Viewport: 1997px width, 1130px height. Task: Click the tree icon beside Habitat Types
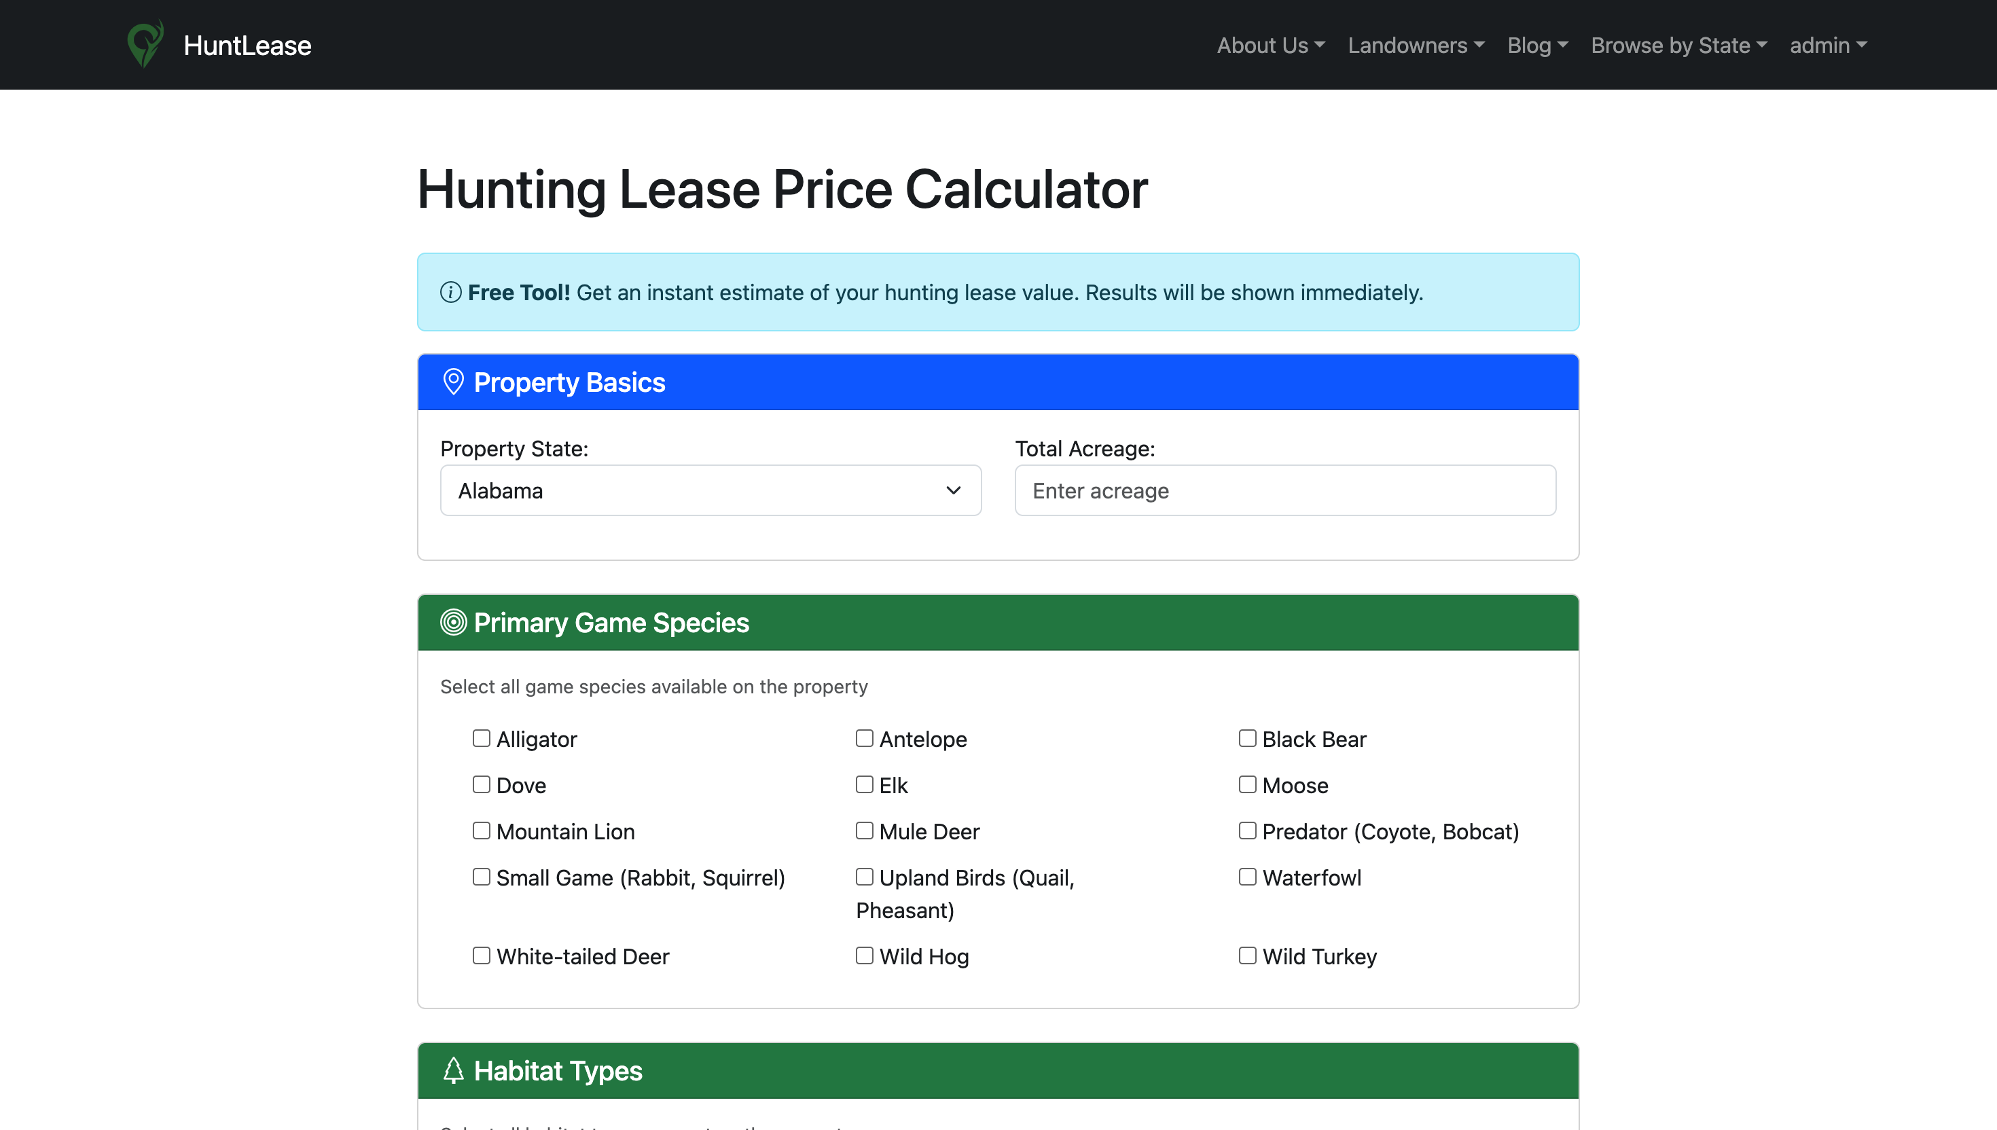point(453,1070)
